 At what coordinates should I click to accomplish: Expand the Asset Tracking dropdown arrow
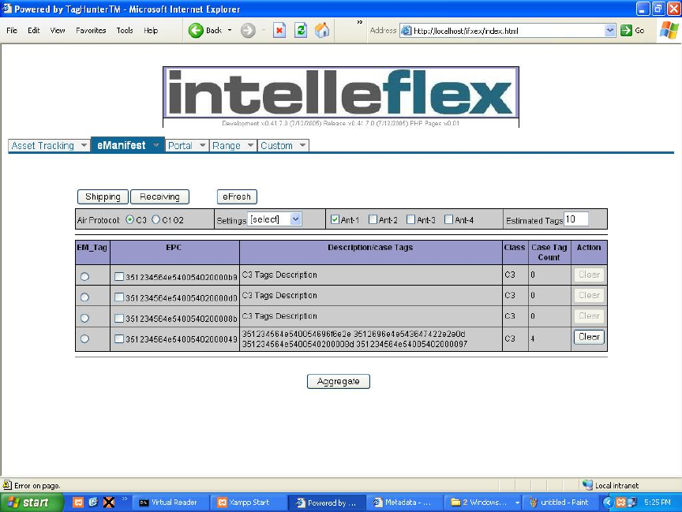tap(84, 145)
